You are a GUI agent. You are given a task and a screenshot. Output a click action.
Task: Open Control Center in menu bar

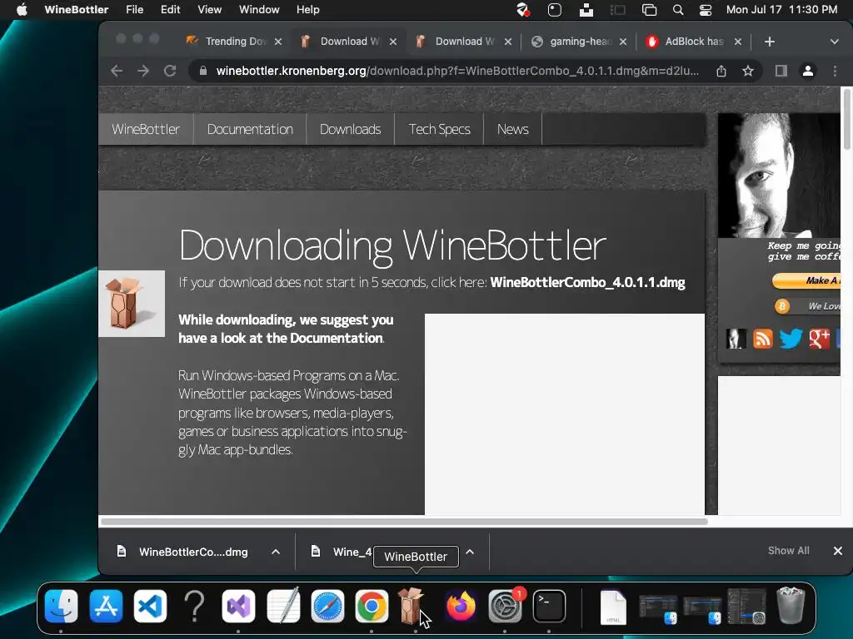705,10
